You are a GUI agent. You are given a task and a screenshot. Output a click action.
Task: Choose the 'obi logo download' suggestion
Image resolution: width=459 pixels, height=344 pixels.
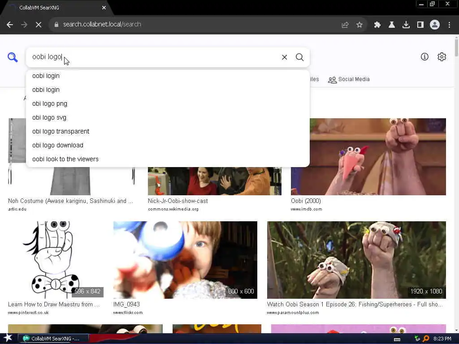pyautogui.click(x=168, y=146)
